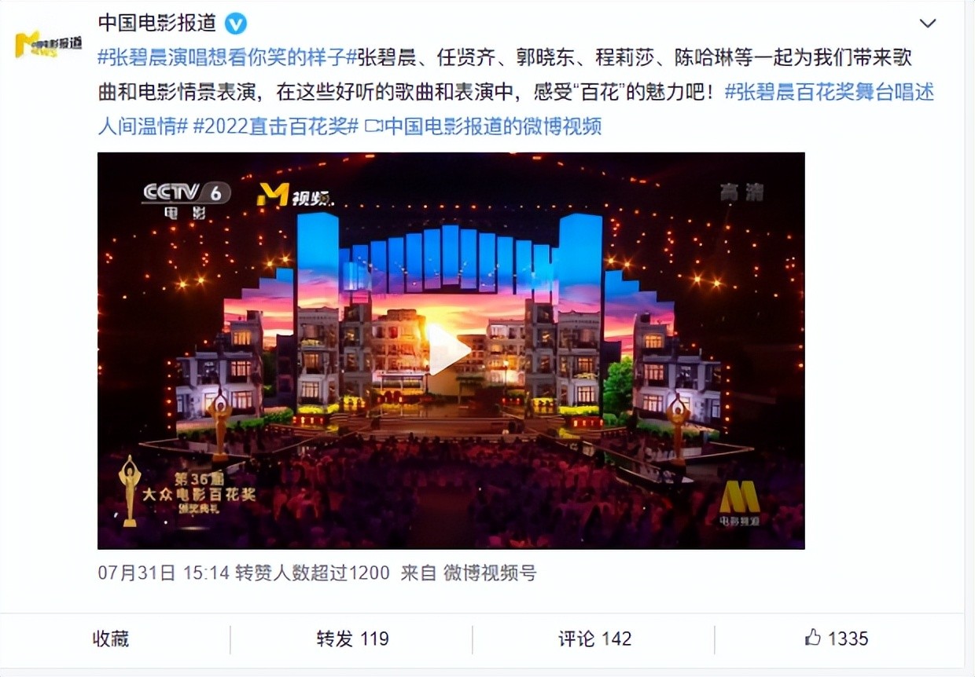Click the blue verified badge beside account name
Viewport: 975px width, 677px height.
236,24
